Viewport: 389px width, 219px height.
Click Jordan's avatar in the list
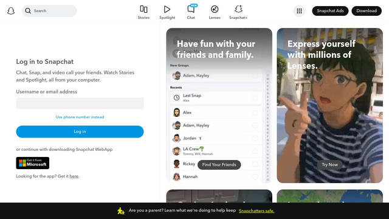(x=176, y=138)
